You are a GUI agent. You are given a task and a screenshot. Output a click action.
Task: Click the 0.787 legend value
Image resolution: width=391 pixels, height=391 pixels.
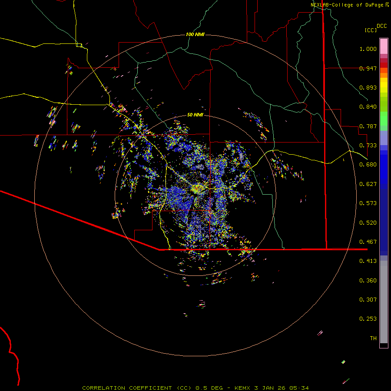tap(368, 126)
